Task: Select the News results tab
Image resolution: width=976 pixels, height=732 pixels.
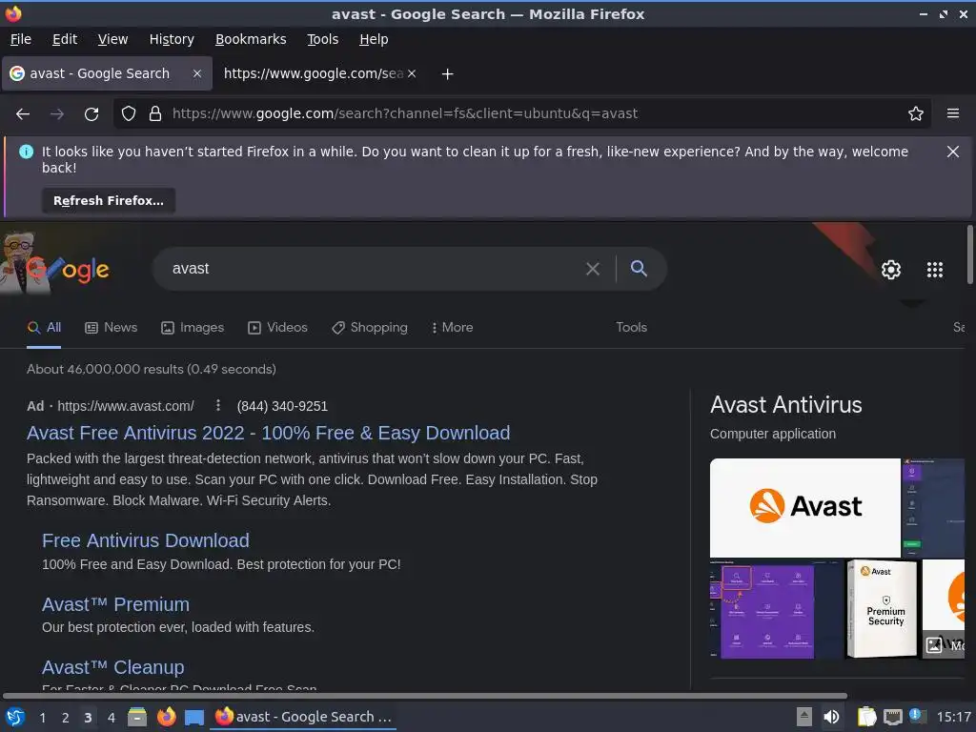Action: coord(111,328)
